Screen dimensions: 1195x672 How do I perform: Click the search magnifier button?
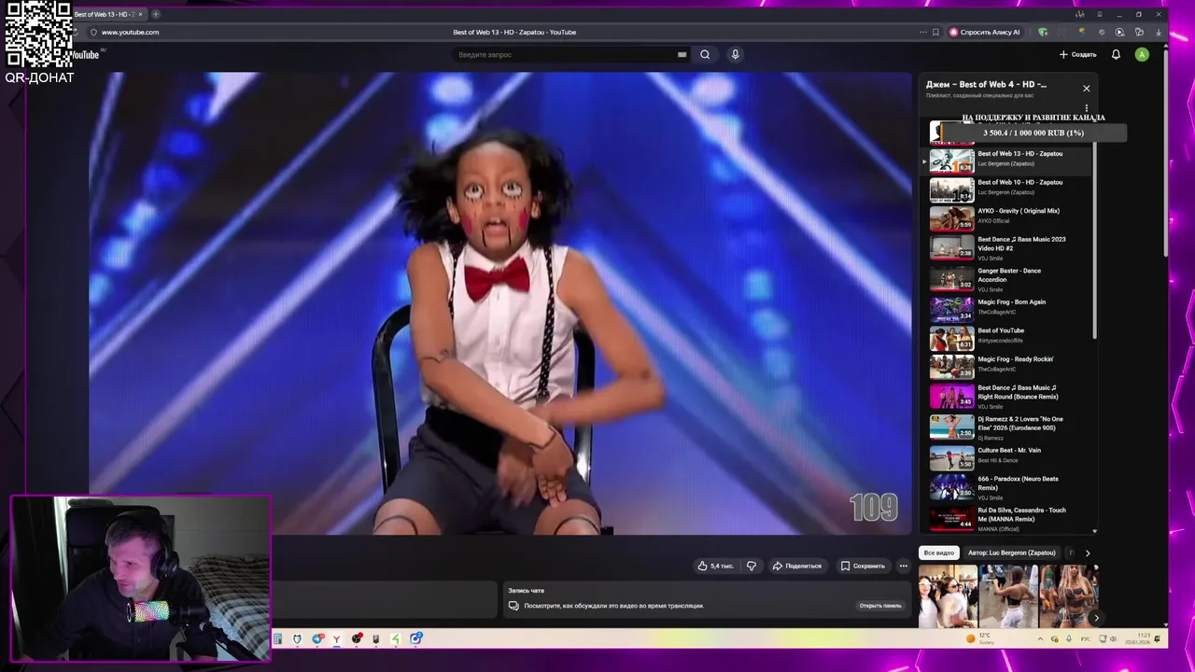[705, 54]
